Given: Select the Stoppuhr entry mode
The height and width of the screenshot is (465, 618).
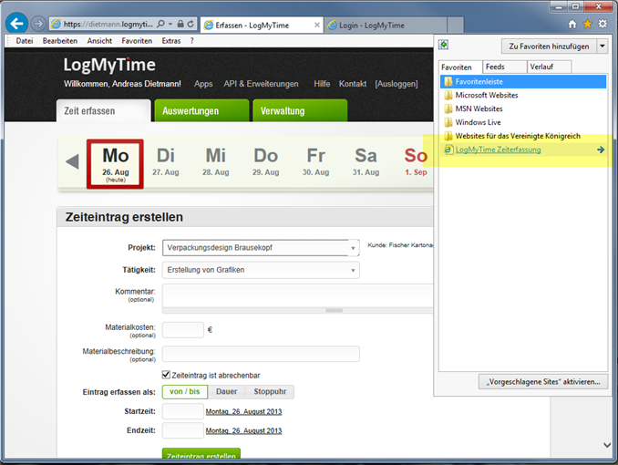Looking at the screenshot, I should pos(270,392).
